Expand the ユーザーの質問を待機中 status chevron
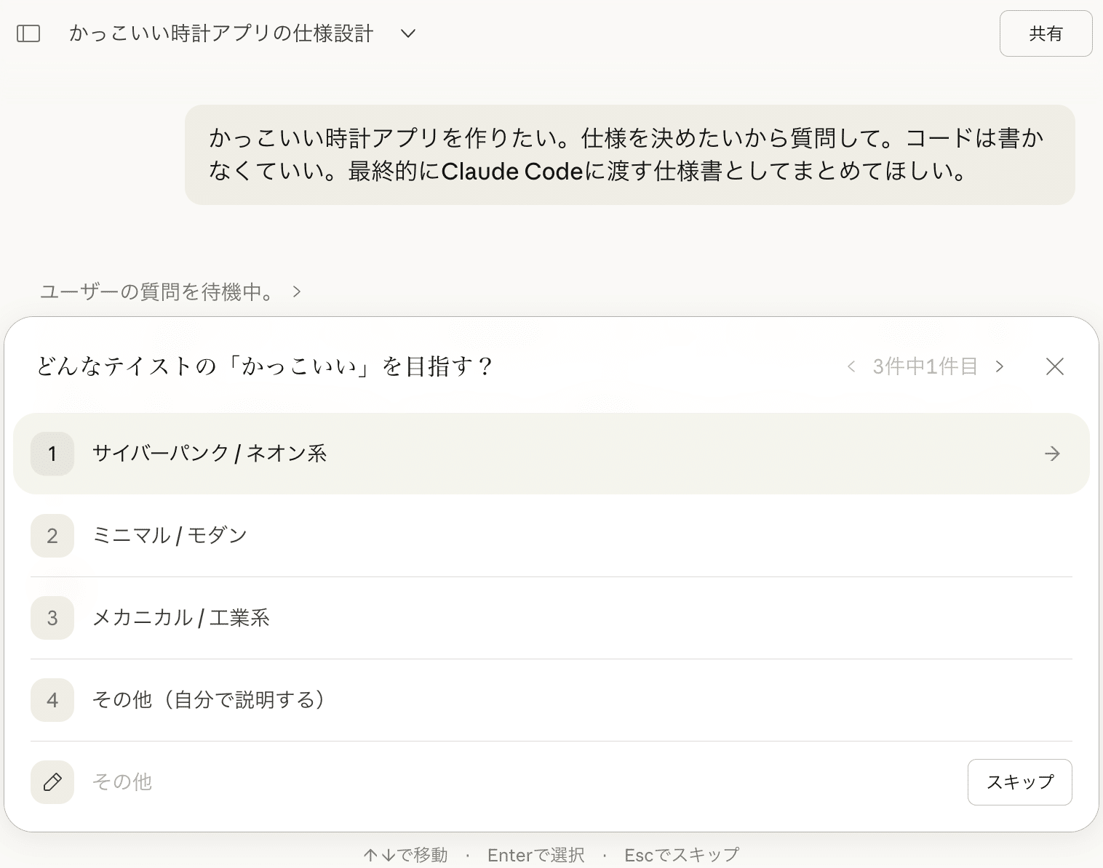 coord(297,292)
